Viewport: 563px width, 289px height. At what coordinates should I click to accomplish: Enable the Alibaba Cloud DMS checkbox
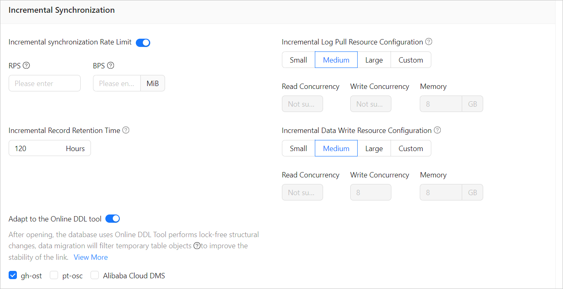(95, 275)
